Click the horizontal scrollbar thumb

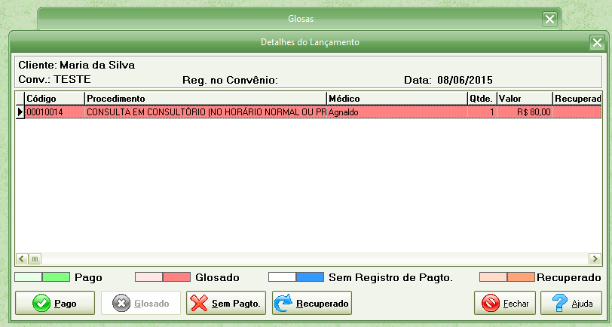click(x=35, y=258)
